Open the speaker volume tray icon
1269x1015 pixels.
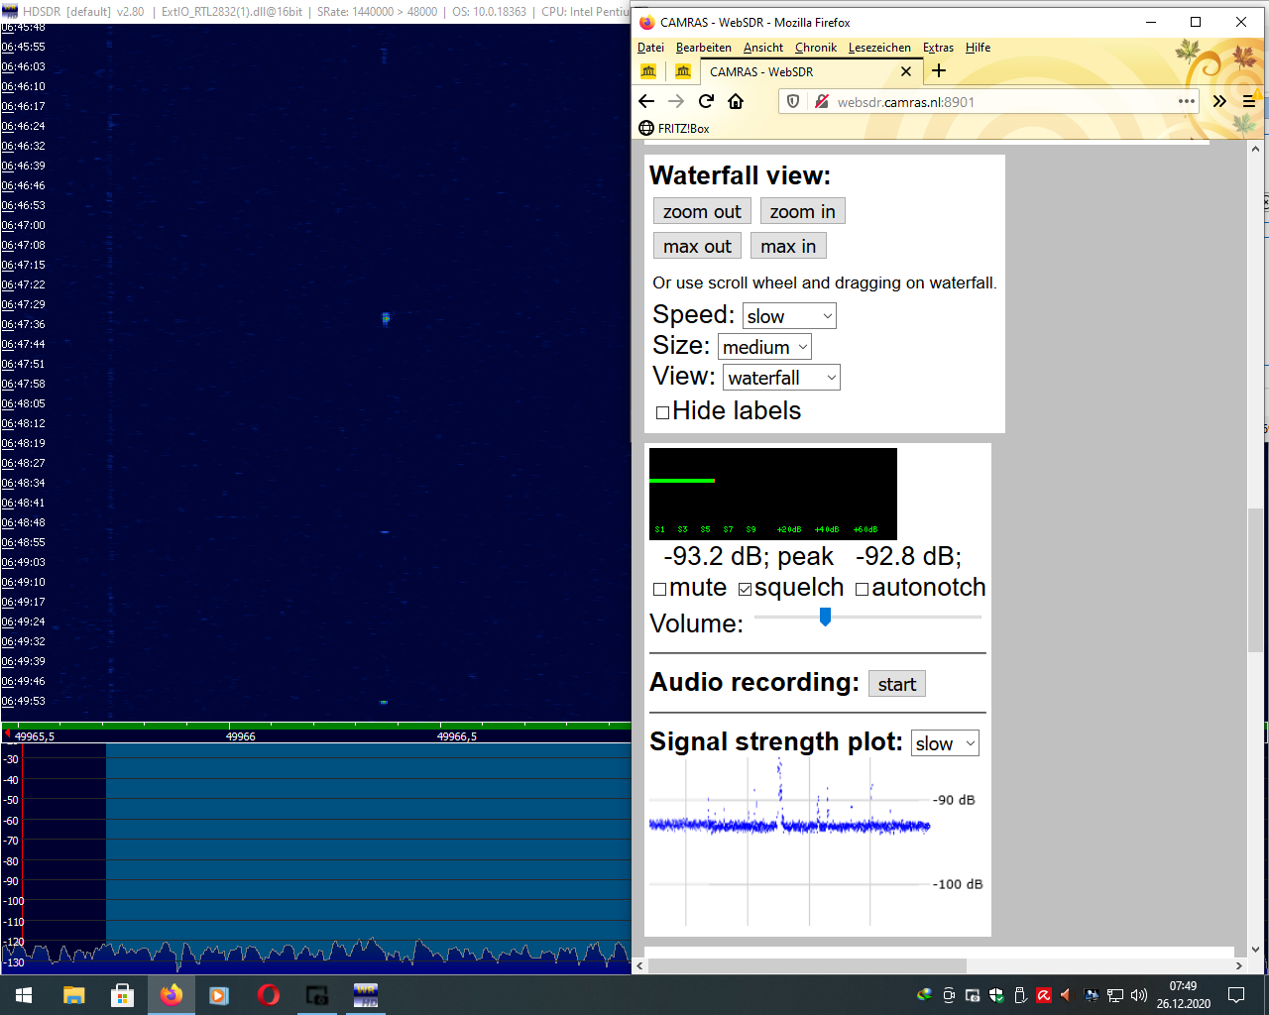pos(1139,995)
